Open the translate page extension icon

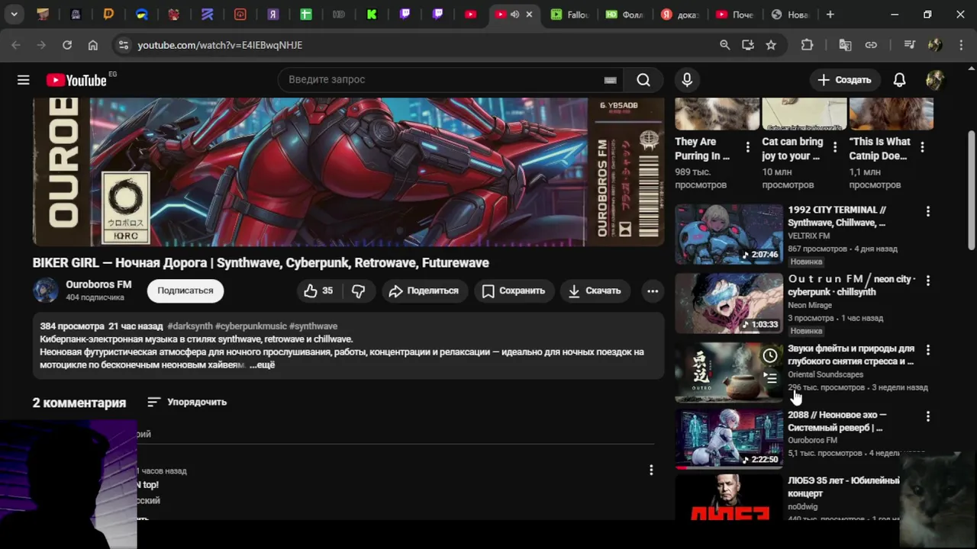pos(845,45)
